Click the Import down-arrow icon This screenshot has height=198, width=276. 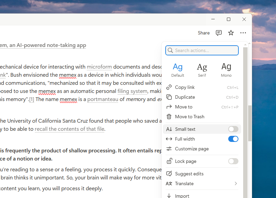pyautogui.click(x=169, y=196)
